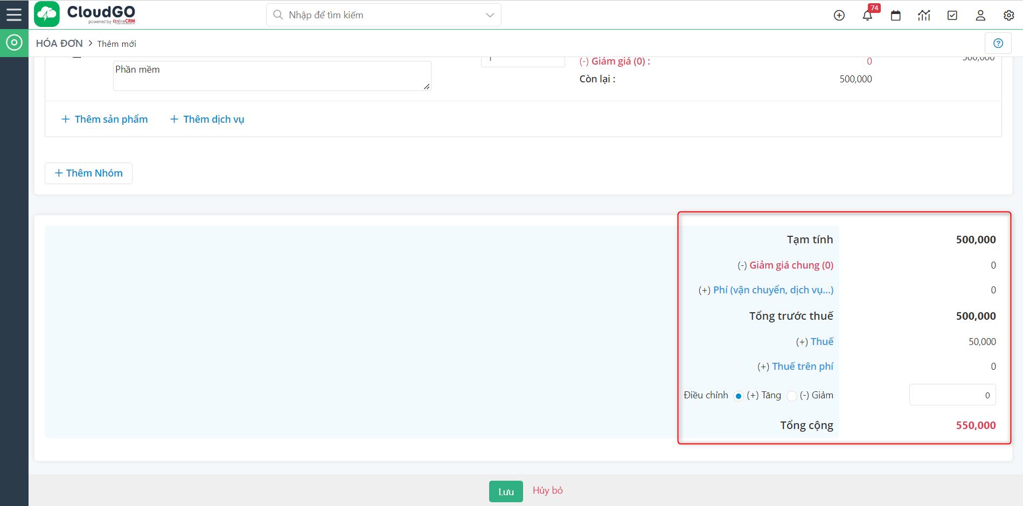Click the Thêm mới breadcrumb
This screenshot has width=1023, height=506.
coord(116,44)
